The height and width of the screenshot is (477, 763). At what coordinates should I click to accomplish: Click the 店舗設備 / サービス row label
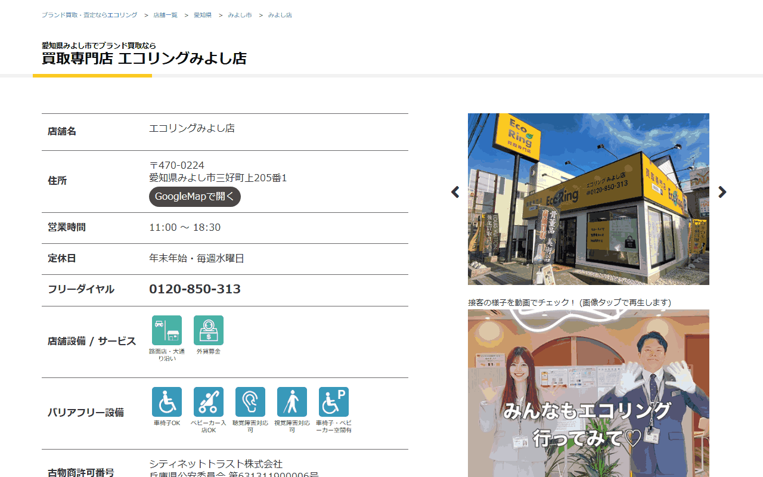pyautogui.click(x=92, y=342)
